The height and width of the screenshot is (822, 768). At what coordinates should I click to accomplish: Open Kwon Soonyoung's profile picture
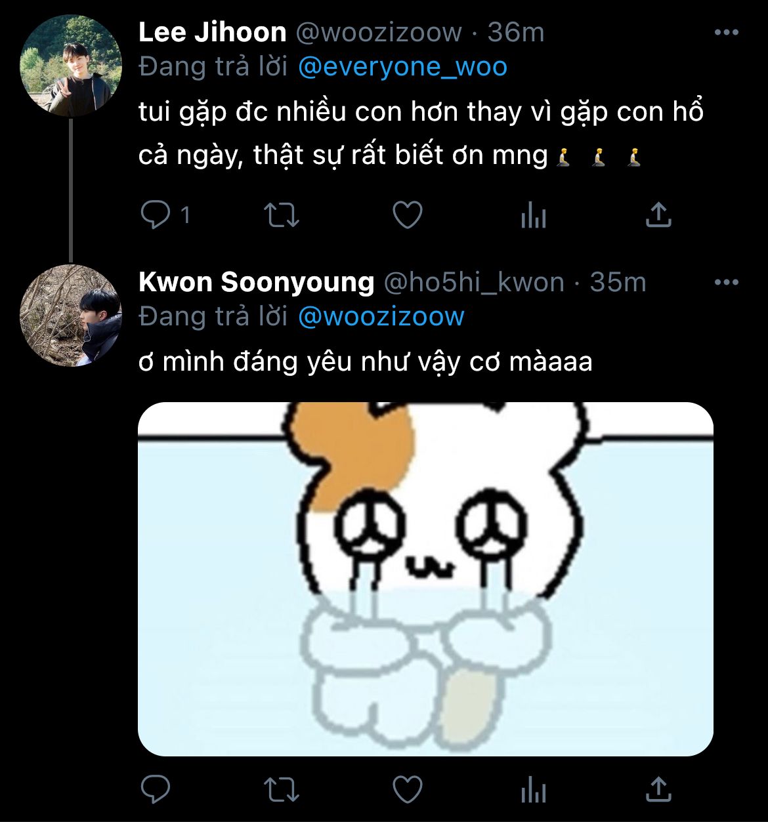[x=70, y=316]
